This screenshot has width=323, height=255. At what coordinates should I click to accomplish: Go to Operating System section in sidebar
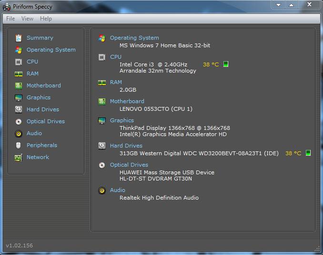point(51,50)
